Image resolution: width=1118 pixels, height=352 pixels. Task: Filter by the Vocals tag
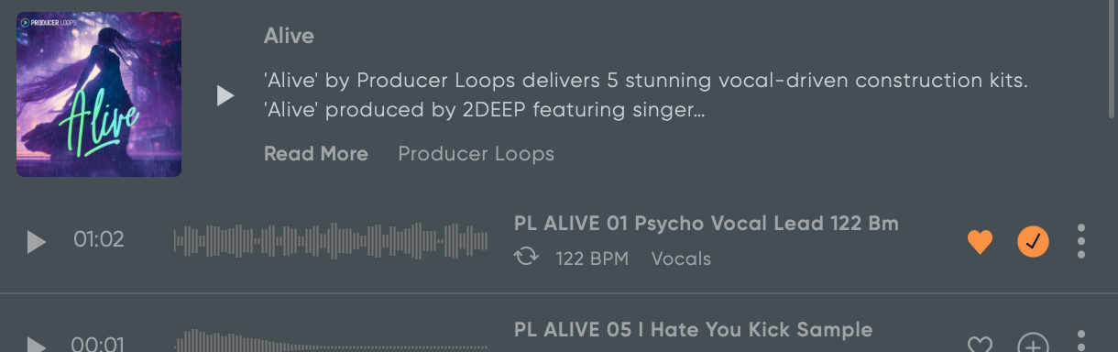pos(681,258)
